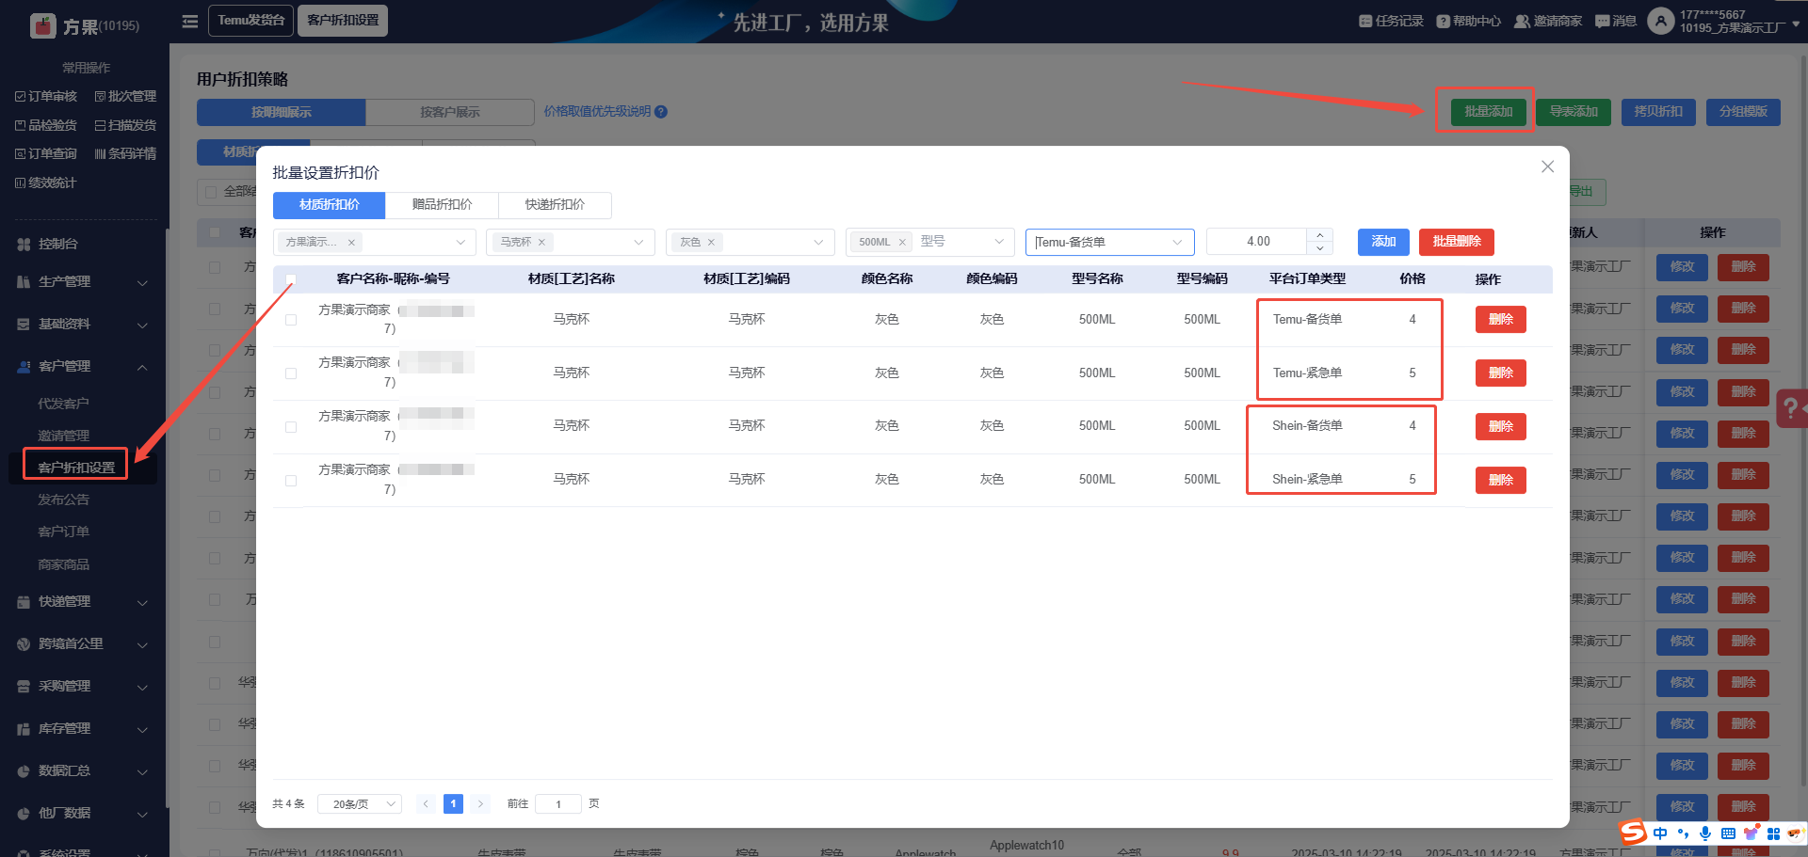Remove the 马克杯 tag from material filter
The image size is (1808, 857).
pyautogui.click(x=541, y=243)
